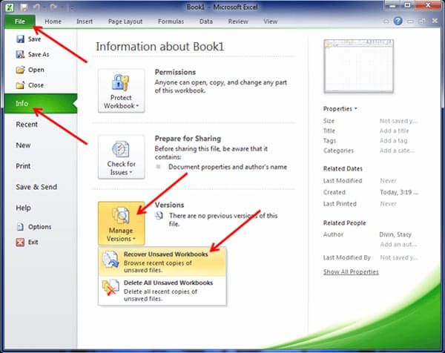Click the Save icon in Quick Access Toolbar

click(x=24, y=7)
